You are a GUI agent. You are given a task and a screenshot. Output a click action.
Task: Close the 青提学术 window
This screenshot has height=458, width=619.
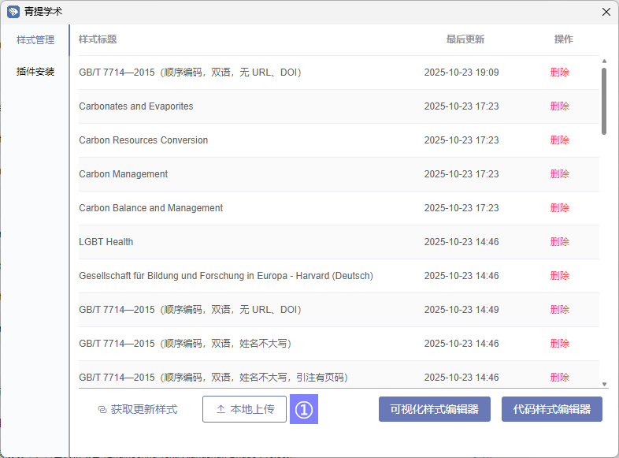606,12
